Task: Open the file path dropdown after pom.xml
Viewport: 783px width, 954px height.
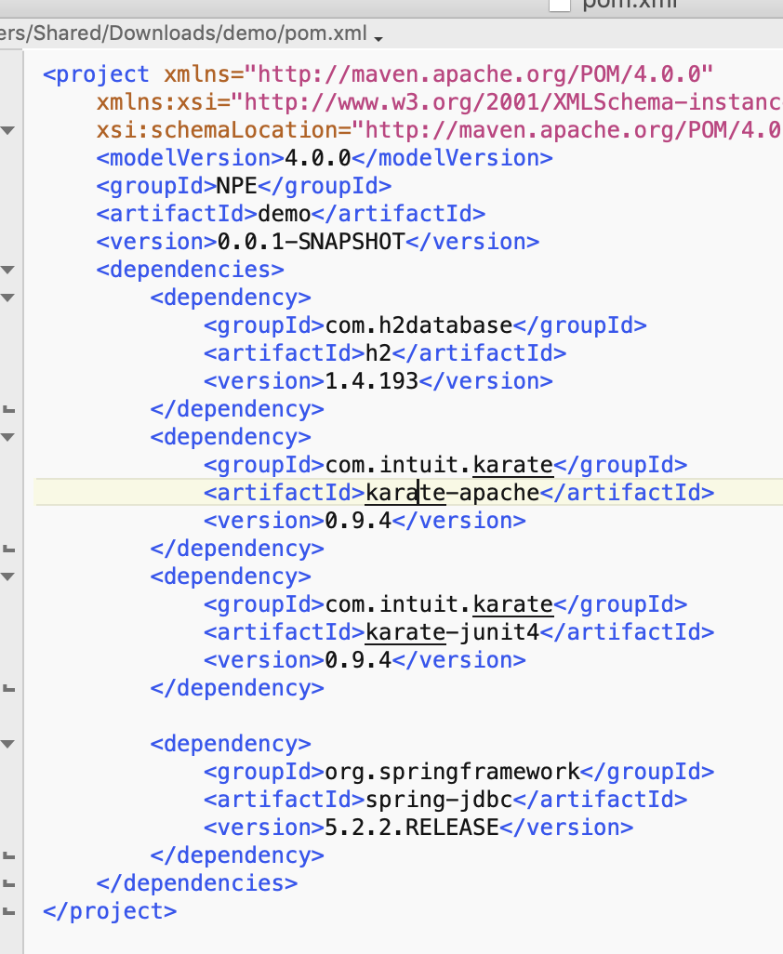Action: click(x=378, y=39)
